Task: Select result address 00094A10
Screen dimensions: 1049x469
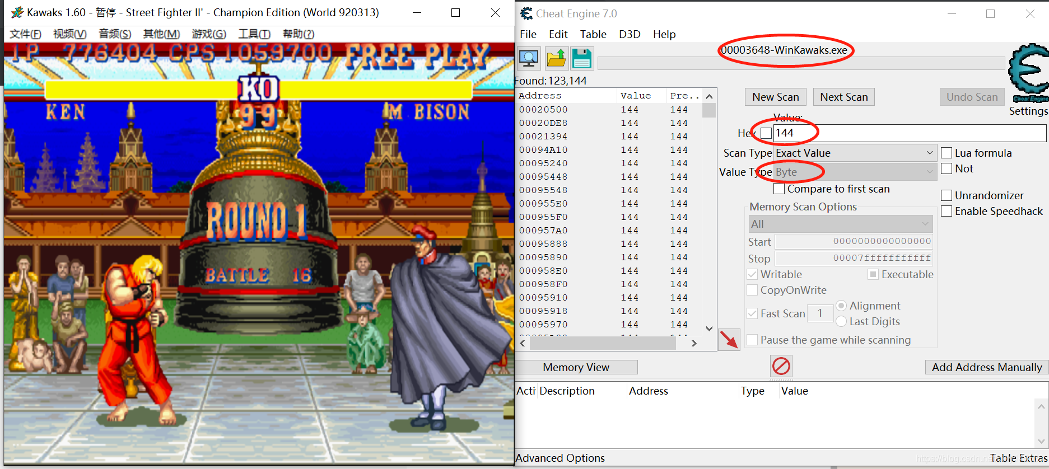Action: [543, 149]
